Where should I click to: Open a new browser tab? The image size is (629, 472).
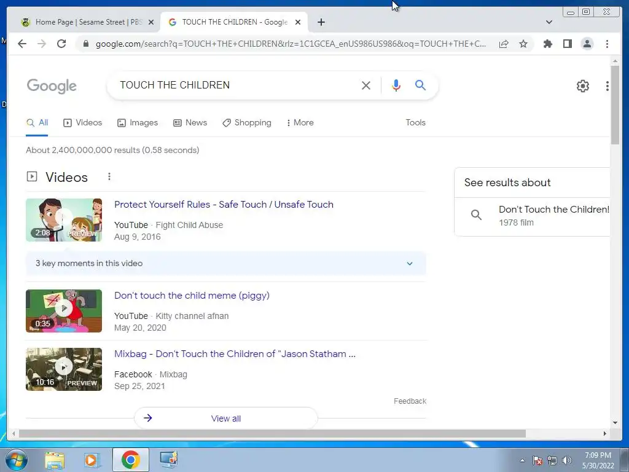(x=321, y=22)
